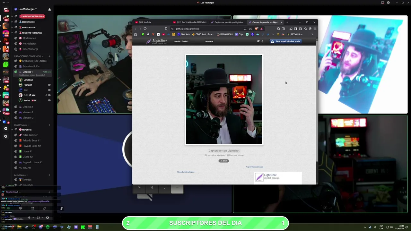
Task: Open the browser hamburger menu
Action: pyautogui.click(x=315, y=29)
